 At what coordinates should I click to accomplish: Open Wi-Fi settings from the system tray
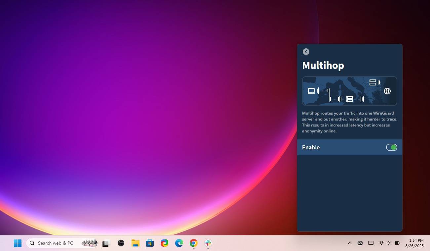381,243
